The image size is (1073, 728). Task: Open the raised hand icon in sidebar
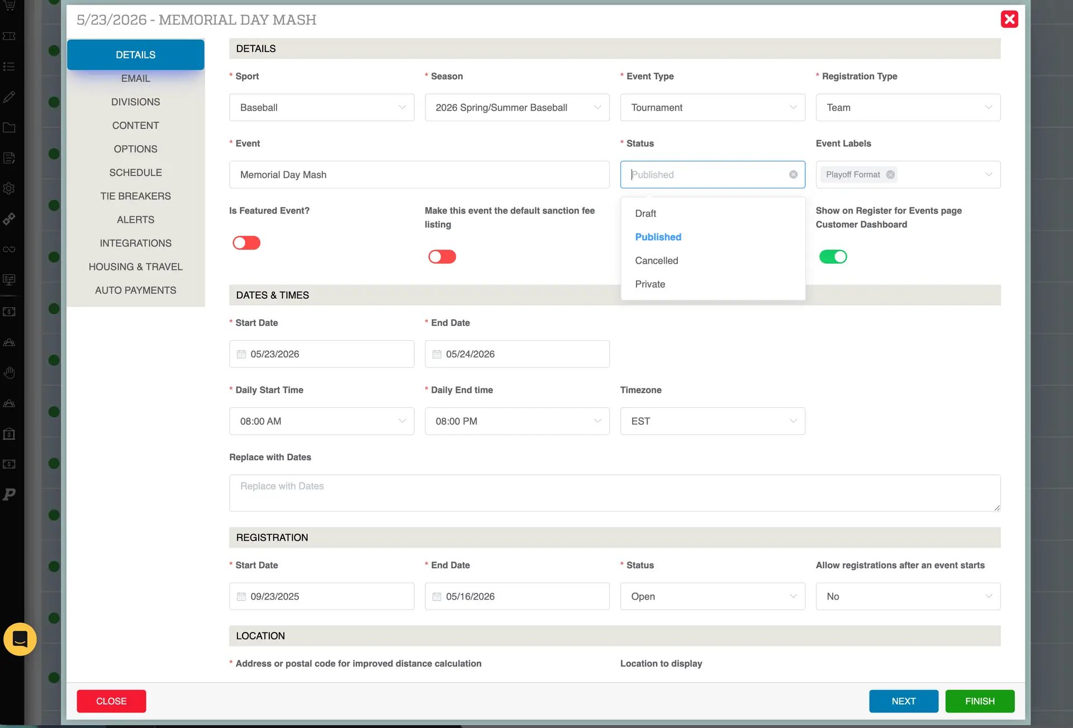pos(9,373)
